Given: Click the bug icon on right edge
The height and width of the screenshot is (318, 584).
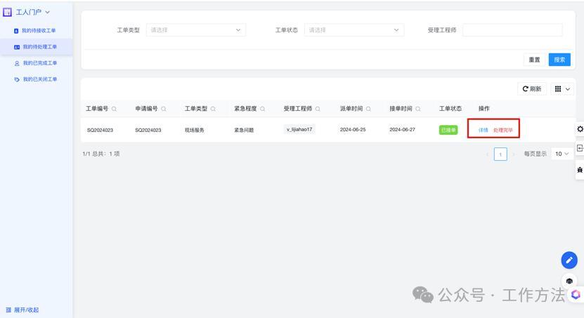Looking at the screenshot, I should (x=580, y=170).
